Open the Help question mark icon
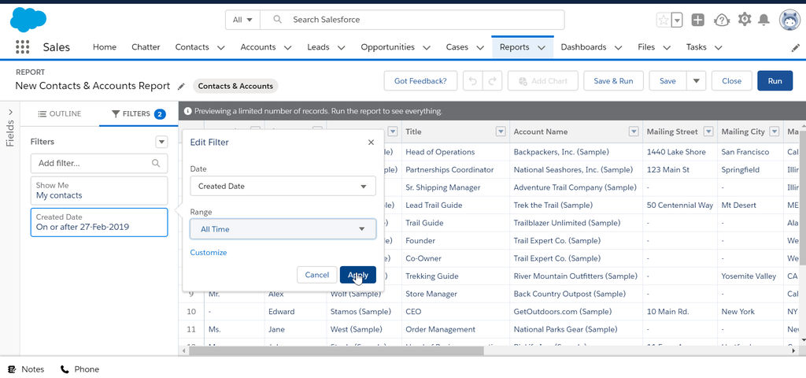This screenshot has width=806, height=378. click(722, 20)
